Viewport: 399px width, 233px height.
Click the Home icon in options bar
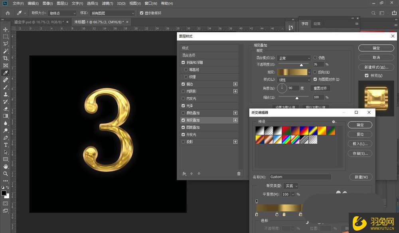(x=8, y=13)
